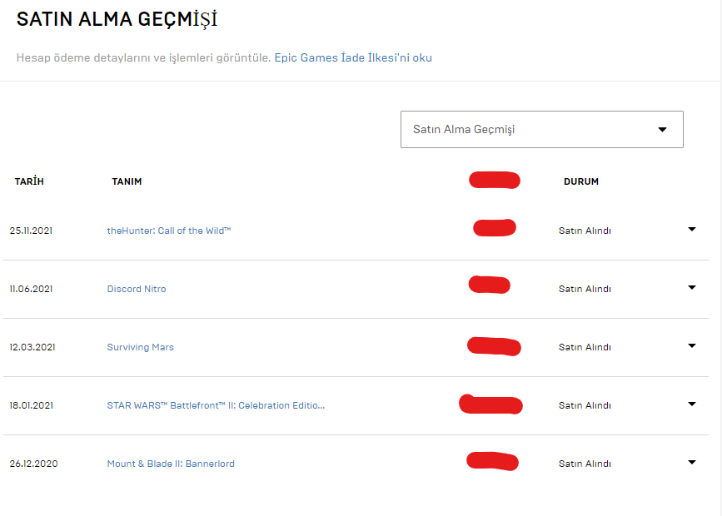The image size is (722, 516).
Task: Click the 26.12.2020 date cell
Action: pyautogui.click(x=33, y=464)
